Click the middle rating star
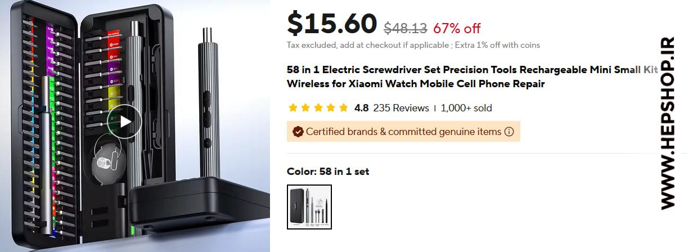The image size is (688, 252). pyautogui.click(x=318, y=108)
